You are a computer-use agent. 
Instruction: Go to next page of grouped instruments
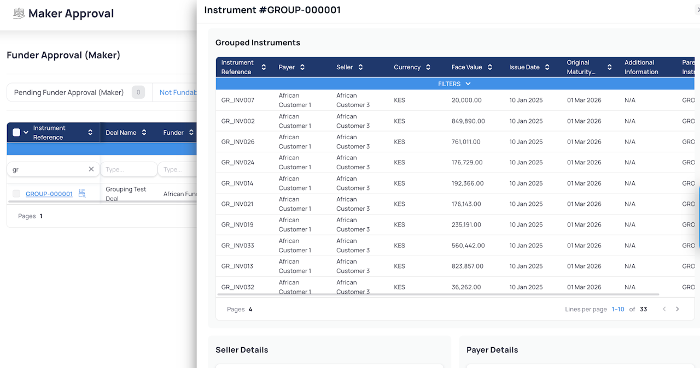point(677,309)
